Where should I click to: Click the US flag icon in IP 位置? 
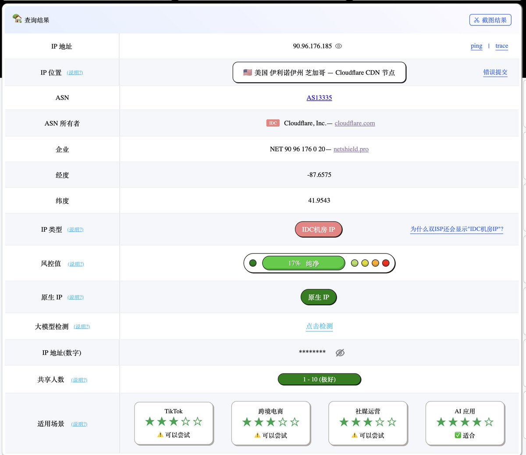[x=248, y=72]
